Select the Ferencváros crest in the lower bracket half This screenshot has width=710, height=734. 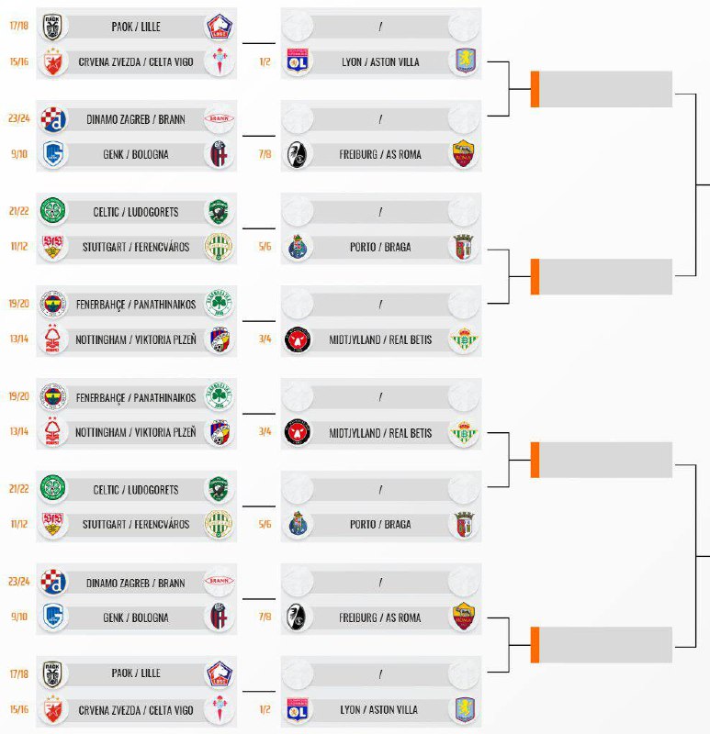point(219,525)
